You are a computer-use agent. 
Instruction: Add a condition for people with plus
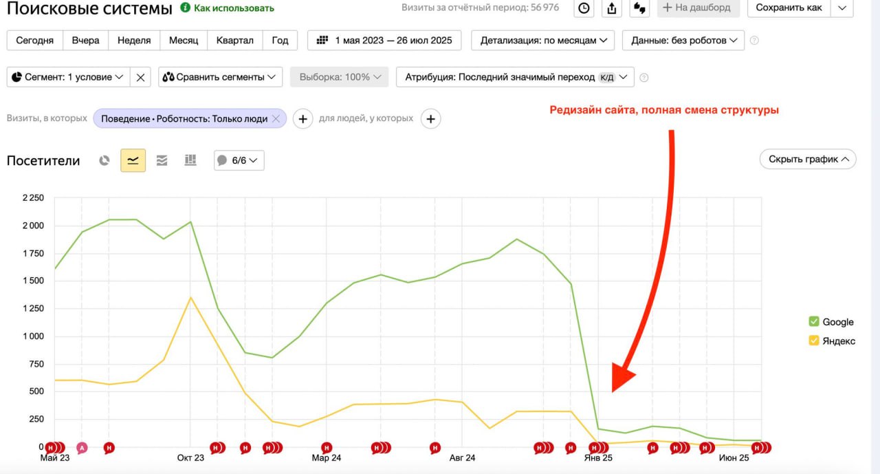430,118
